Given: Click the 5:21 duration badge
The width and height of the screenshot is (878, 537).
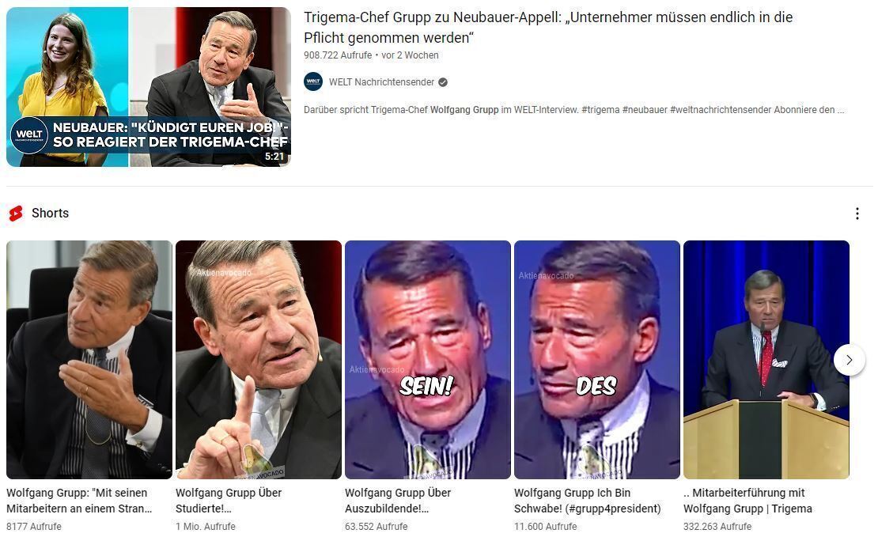Looking at the screenshot, I should tap(274, 157).
